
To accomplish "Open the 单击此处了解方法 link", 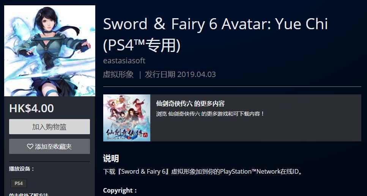I will tap(29, 194).
